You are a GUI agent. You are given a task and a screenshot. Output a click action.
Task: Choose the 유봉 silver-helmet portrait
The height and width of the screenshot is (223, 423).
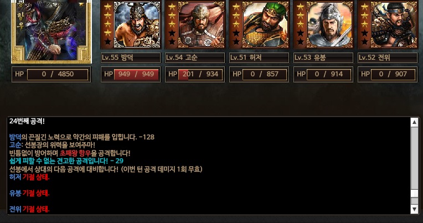tap(329, 24)
